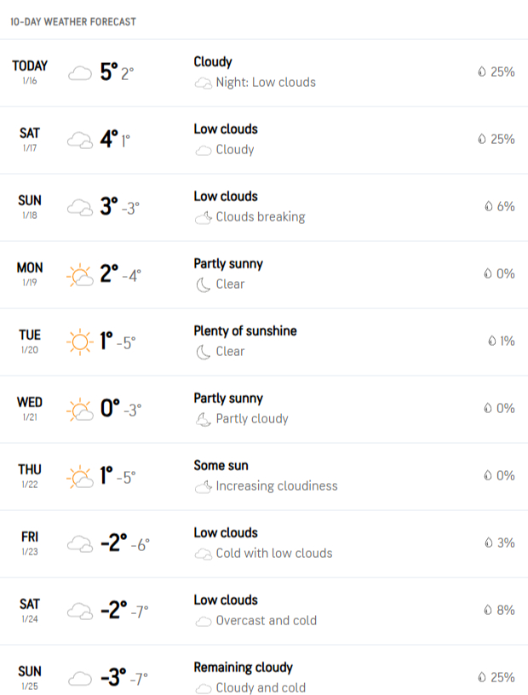
Task: Click the Remaining cloudy forecast text
Action: click(243, 667)
